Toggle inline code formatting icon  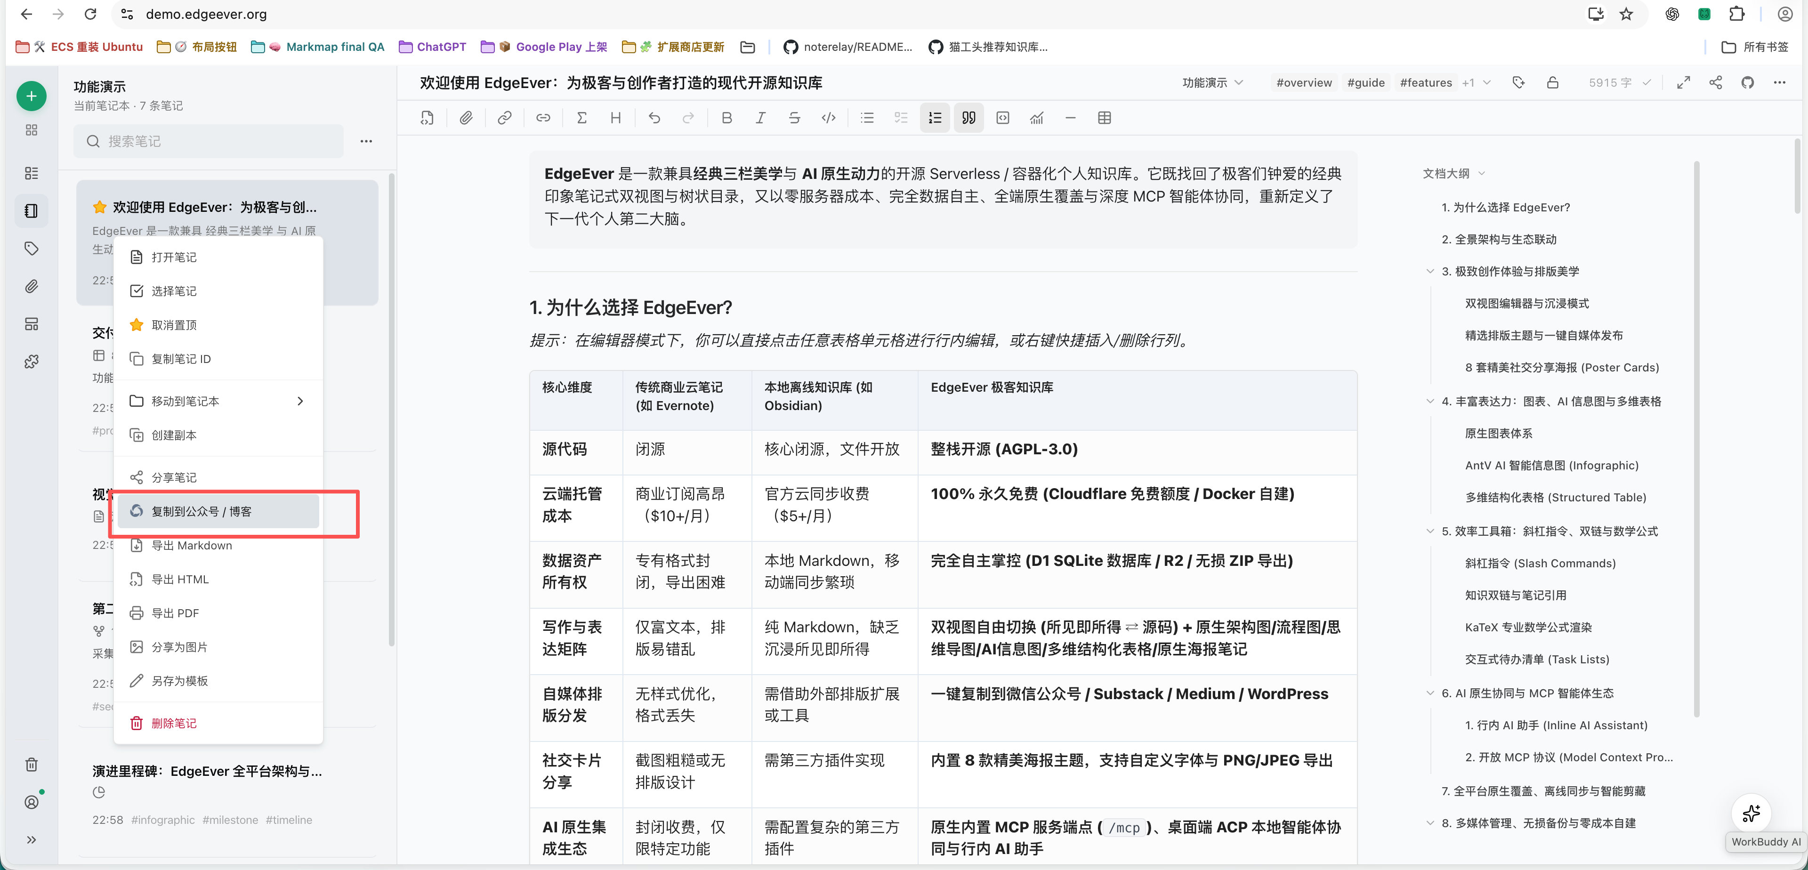coord(828,118)
